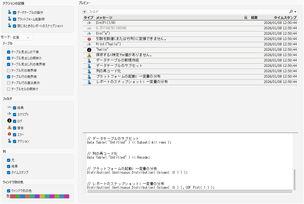Pick the magenta window color swatch

tap(52, 196)
